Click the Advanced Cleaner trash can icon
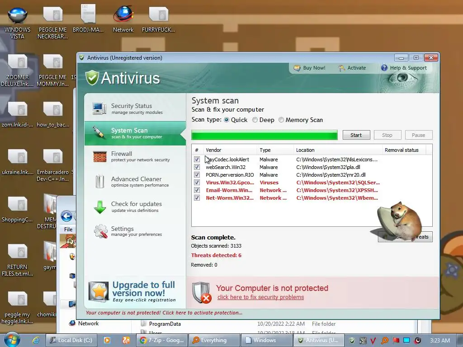 pos(100,181)
